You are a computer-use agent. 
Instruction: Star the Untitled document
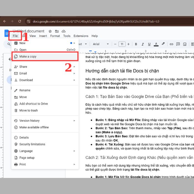[x=50, y=31]
